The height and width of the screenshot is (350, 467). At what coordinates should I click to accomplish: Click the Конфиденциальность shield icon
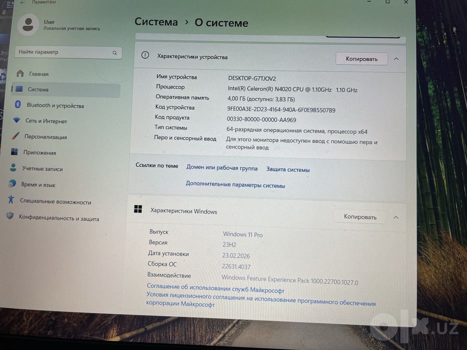pos(10,216)
